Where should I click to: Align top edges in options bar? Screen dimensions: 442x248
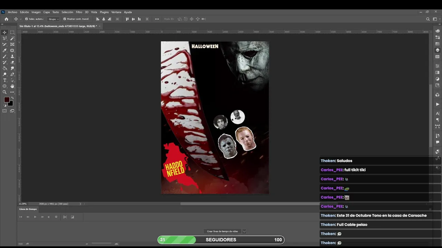[x=127, y=19]
